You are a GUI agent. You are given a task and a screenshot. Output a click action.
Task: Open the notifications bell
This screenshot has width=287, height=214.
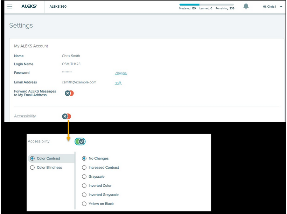tap(246, 7)
